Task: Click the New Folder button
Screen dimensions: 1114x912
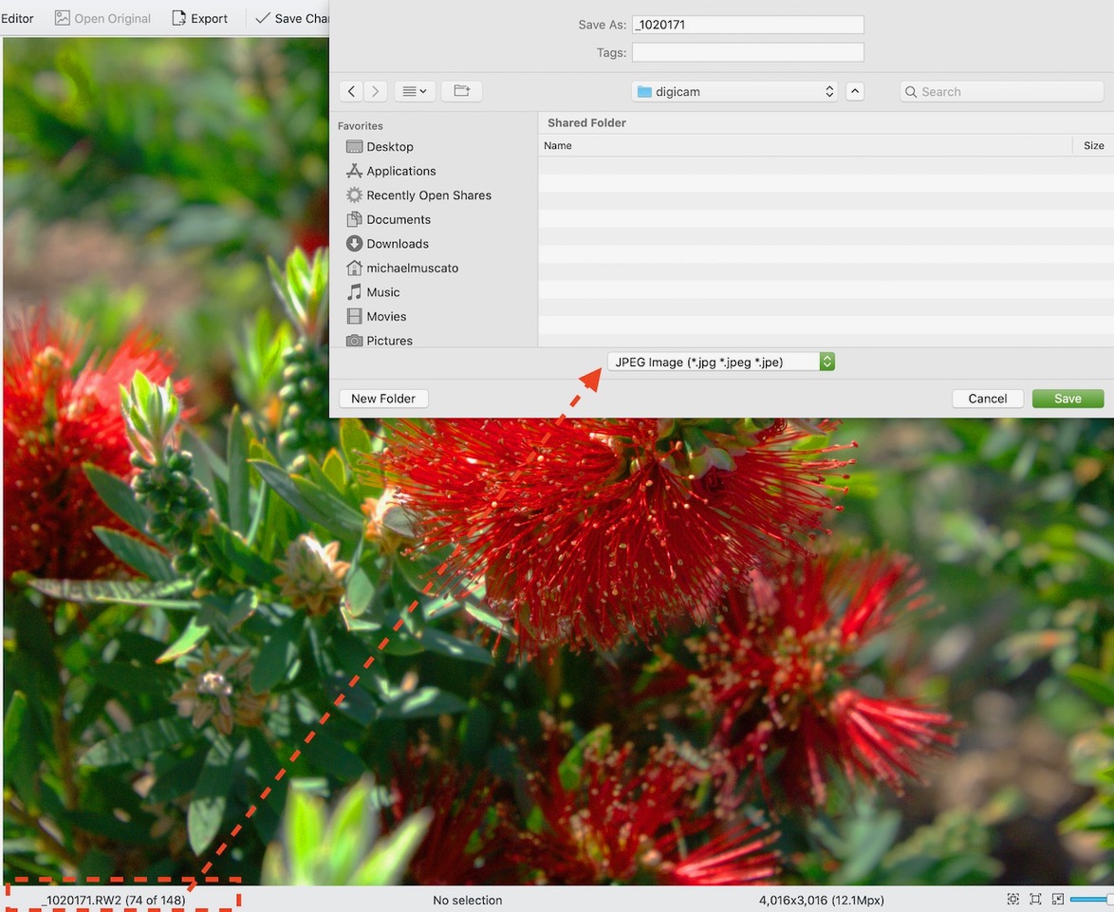Action: pos(383,399)
